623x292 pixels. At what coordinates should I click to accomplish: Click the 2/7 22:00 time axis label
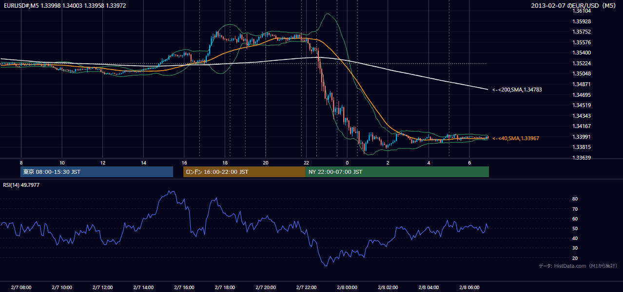click(306, 288)
